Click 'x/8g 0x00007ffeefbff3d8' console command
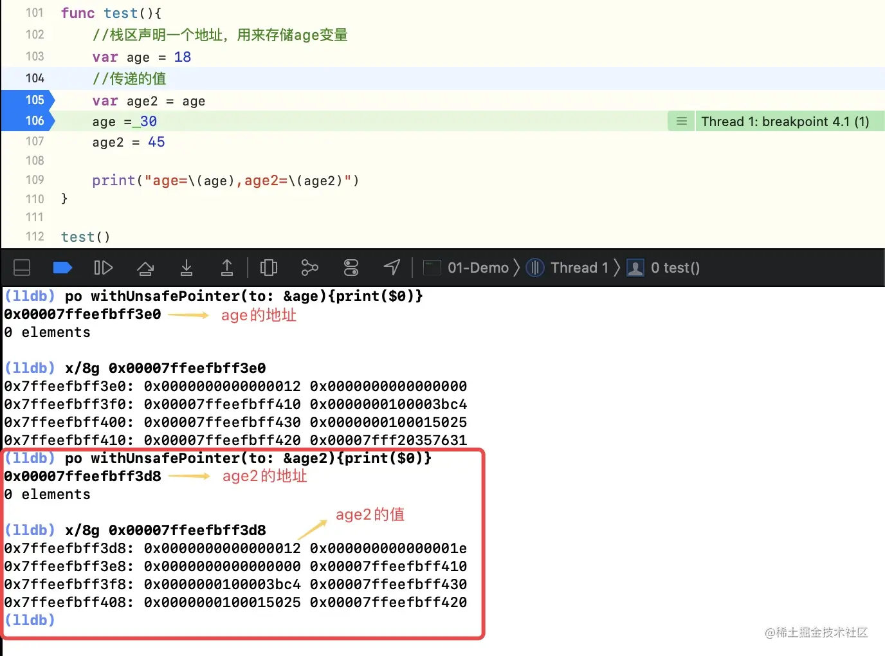 [x=165, y=531]
